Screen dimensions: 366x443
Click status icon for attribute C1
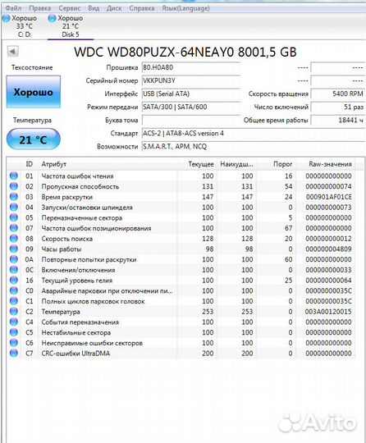tap(14, 301)
